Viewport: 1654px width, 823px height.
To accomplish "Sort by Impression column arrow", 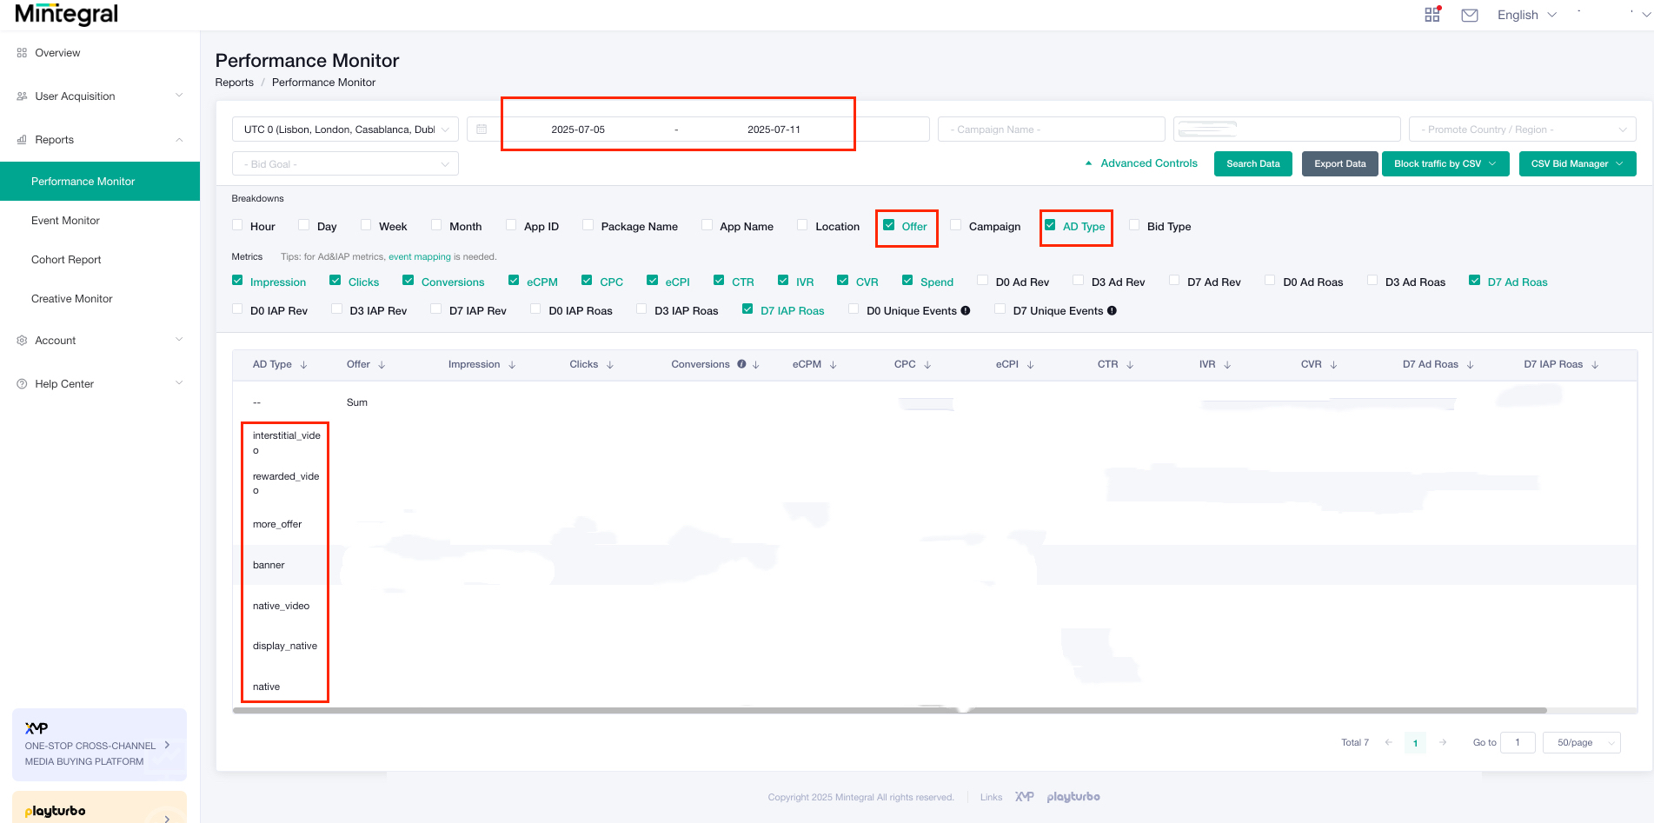I will point(512,365).
